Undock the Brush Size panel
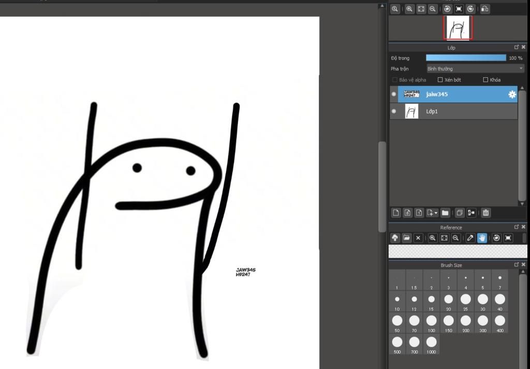Image resolution: width=530 pixels, height=369 pixels. point(517,264)
